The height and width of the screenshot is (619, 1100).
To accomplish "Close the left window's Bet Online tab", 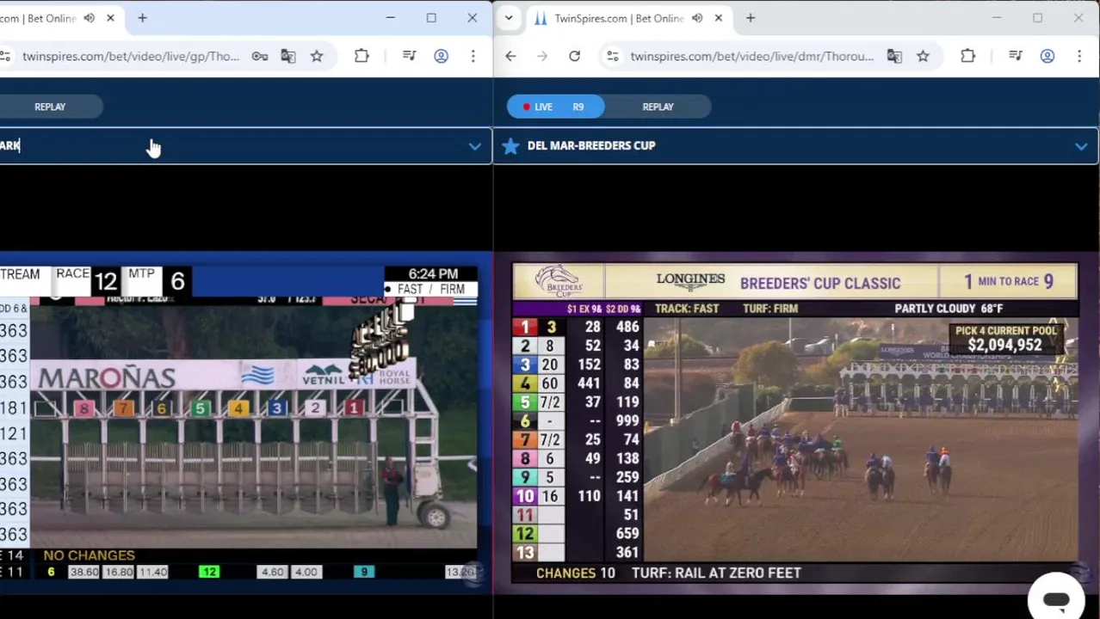I will tap(110, 18).
